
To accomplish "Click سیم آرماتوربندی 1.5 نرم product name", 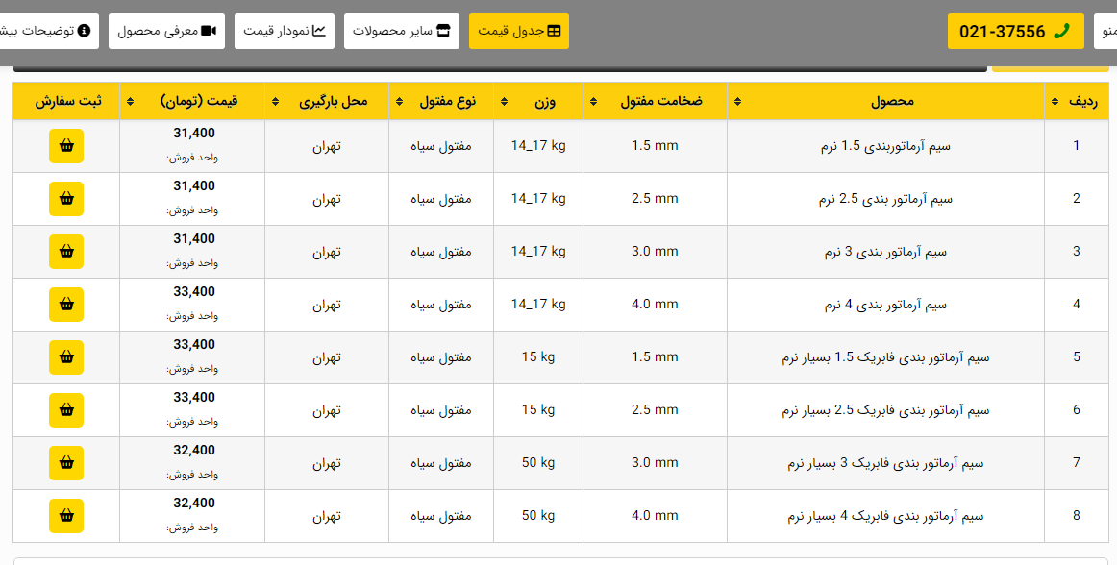I will pyautogui.click(x=885, y=146).
